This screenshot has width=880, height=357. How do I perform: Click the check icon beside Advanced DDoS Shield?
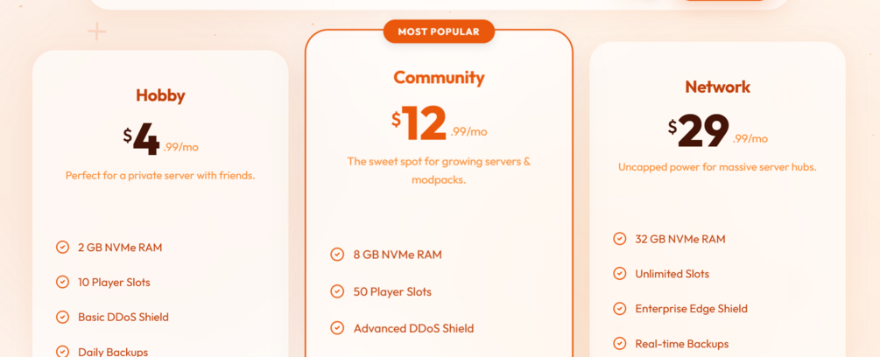[x=337, y=328]
